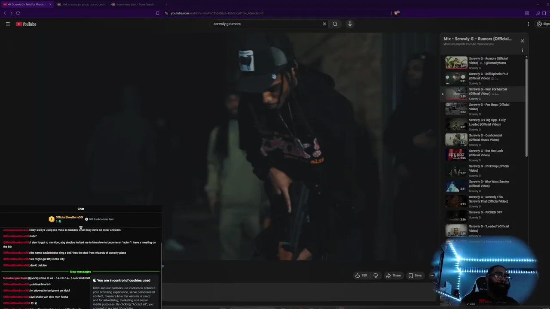
Task: Click username loosehangerr2njac in chat
Action: pos(15,278)
